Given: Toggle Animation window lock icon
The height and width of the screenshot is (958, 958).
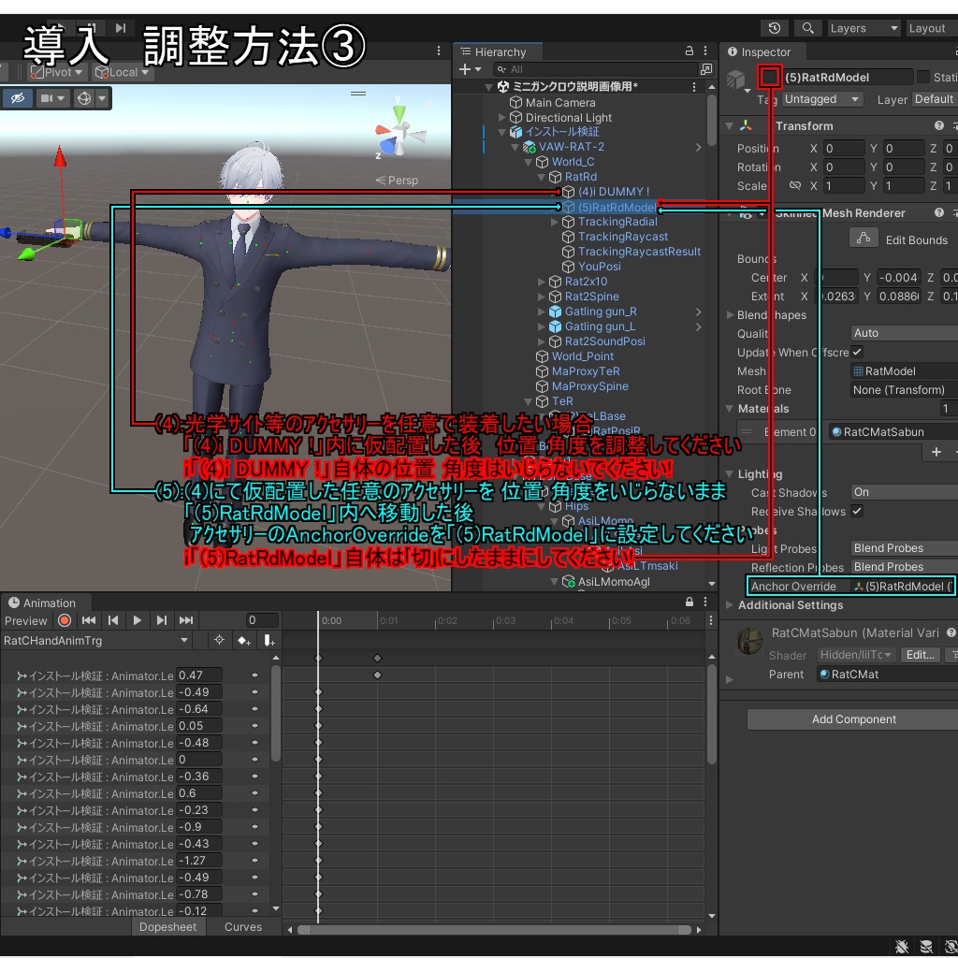Looking at the screenshot, I should 689,602.
